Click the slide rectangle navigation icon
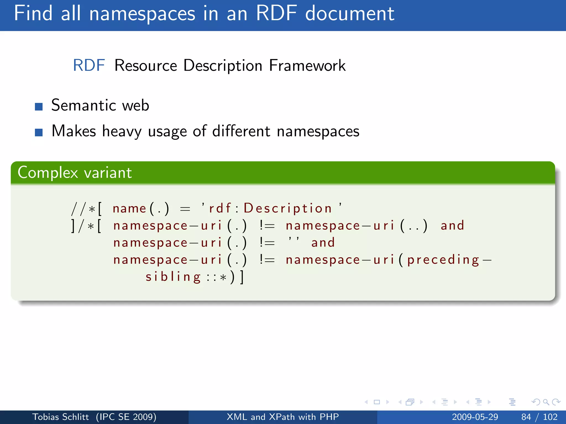The image size is (566, 424). [x=377, y=402]
